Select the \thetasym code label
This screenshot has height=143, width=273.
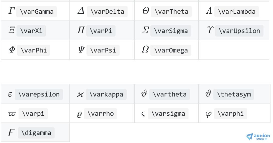click(234, 94)
